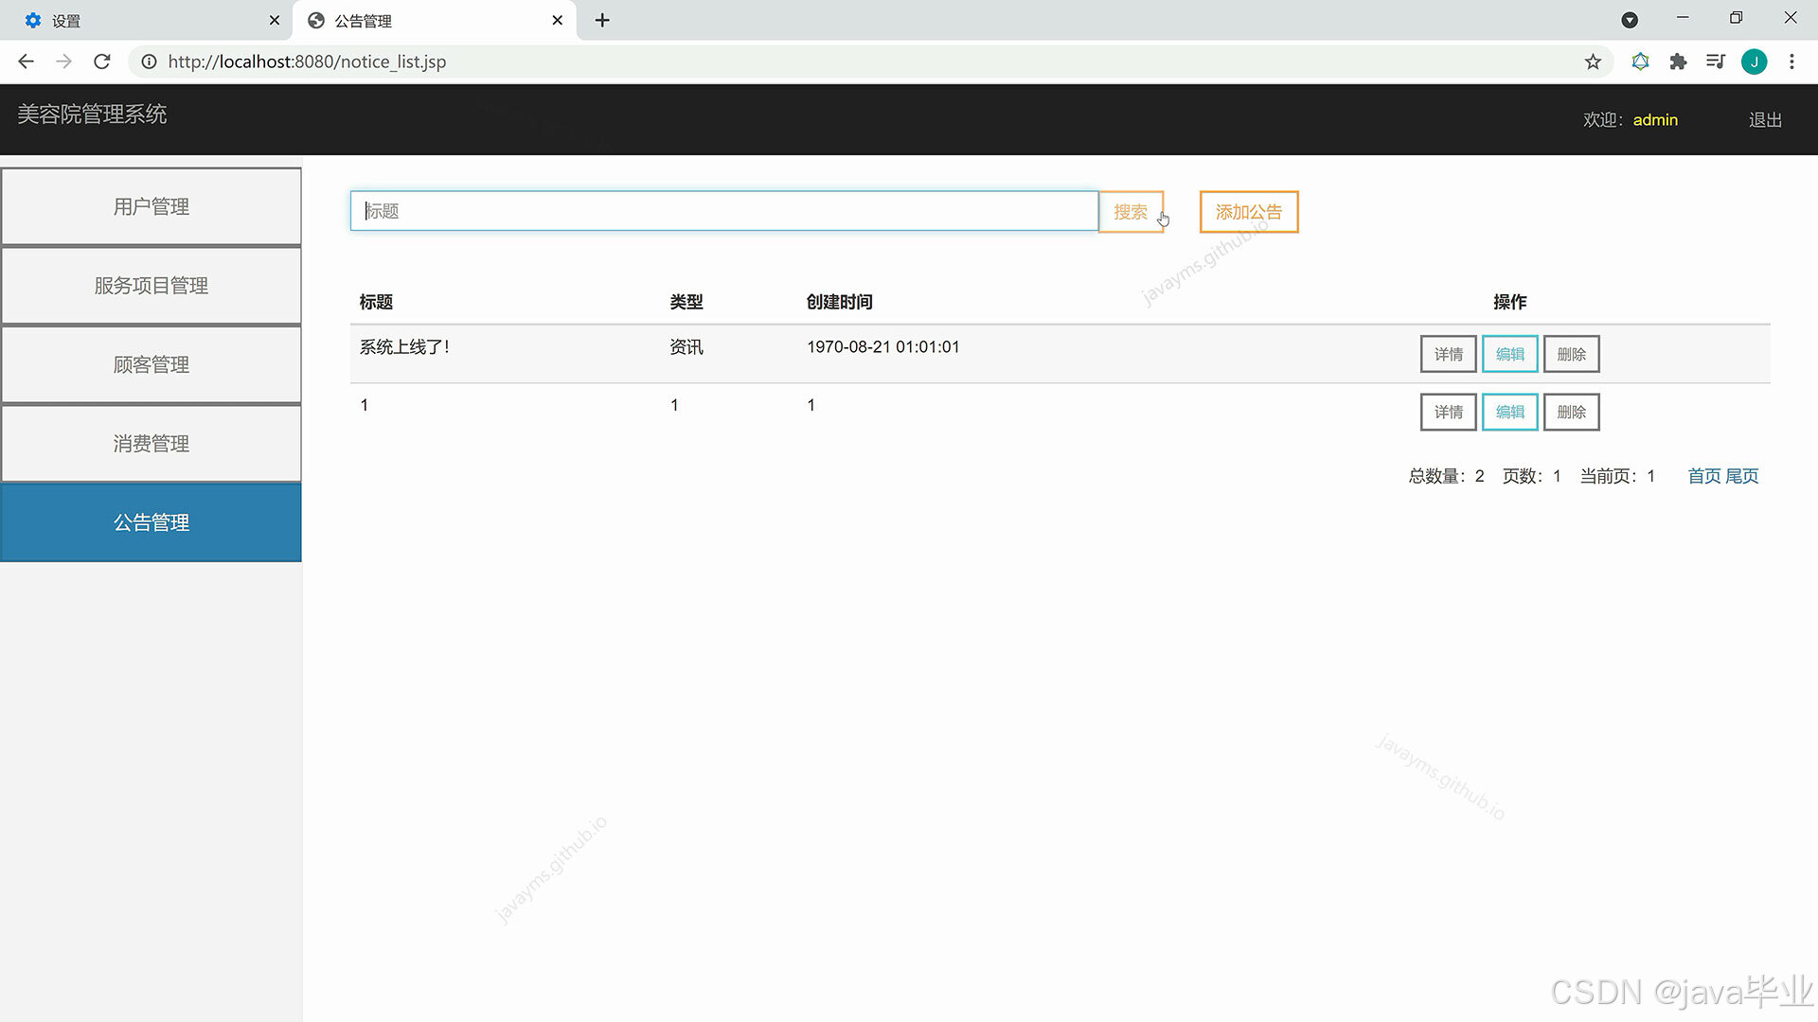Open 服务项目管理 in the sidebar
This screenshot has width=1818, height=1022.
coord(151,285)
